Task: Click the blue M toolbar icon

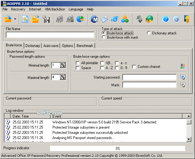Action: (x=94, y=19)
